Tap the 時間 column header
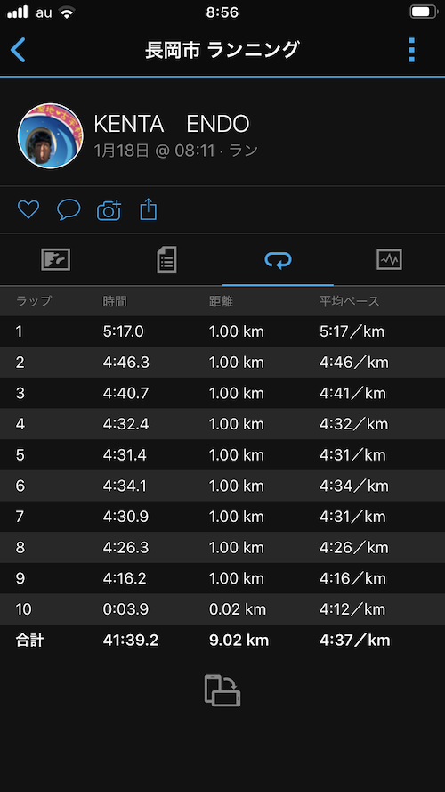445x792 pixels. pyautogui.click(x=115, y=301)
